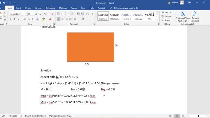Toggle Underline formatting
This screenshot has height=118, width=210.
tap(18, 19)
